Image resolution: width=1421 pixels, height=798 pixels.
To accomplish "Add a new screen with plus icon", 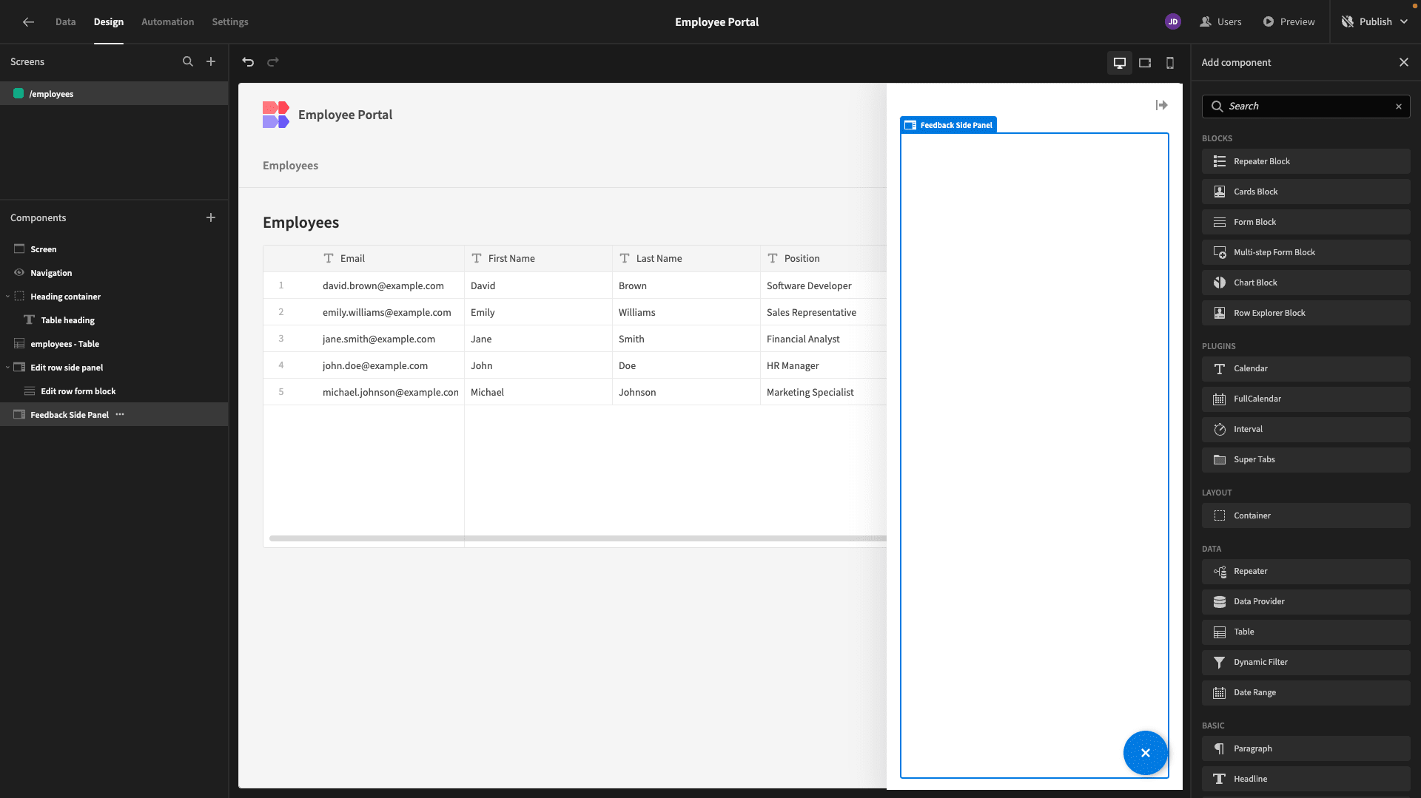I will [211, 61].
